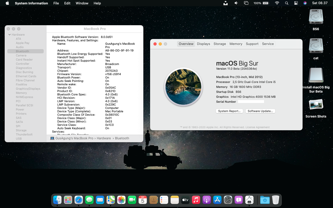
Task: Open Siri from the menu bar
Action: 305,3
